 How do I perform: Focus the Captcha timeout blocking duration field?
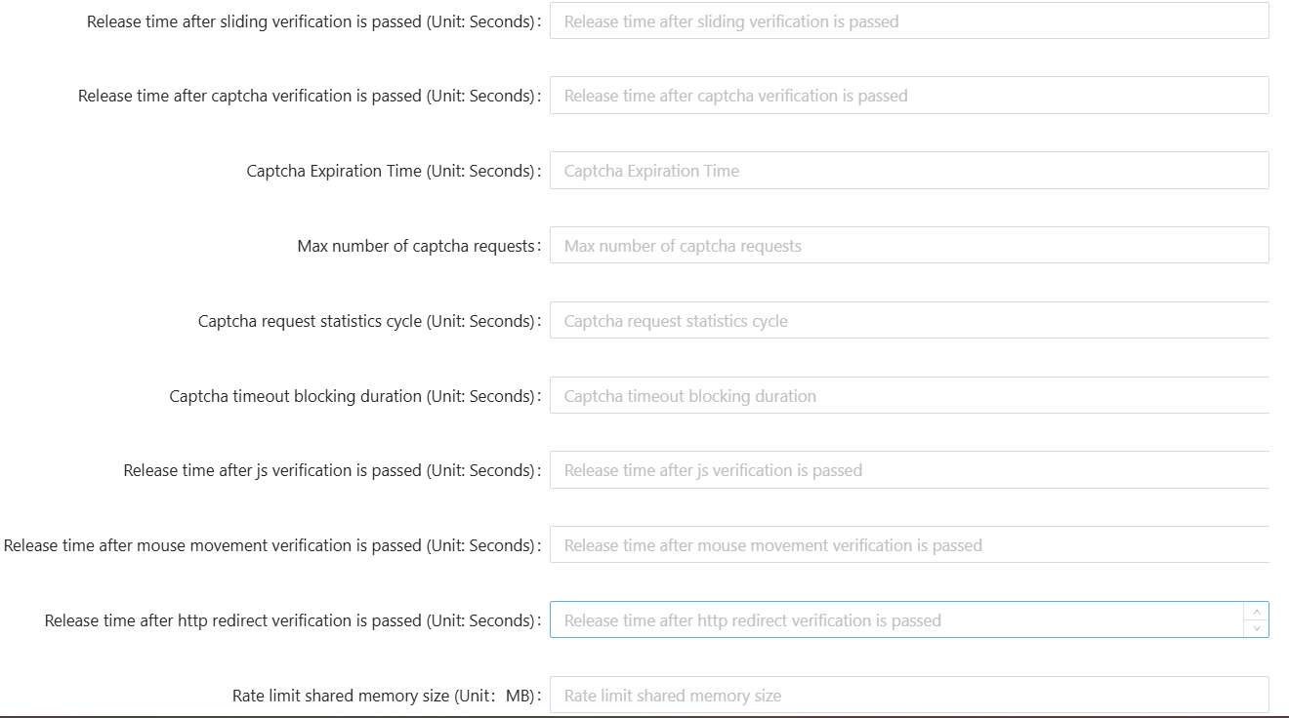[x=908, y=396]
